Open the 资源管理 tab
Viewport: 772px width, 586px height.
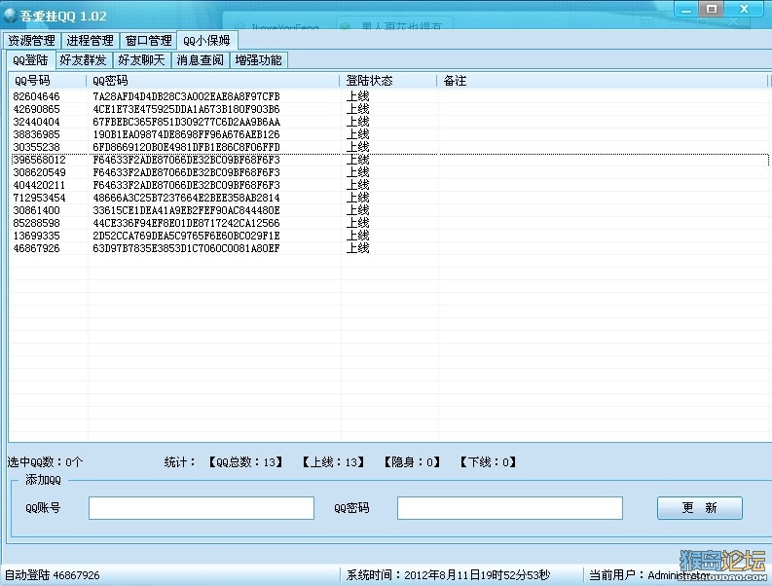pyautogui.click(x=31, y=40)
